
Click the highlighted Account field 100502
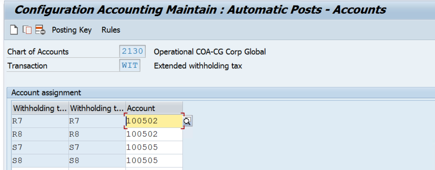(x=154, y=121)
